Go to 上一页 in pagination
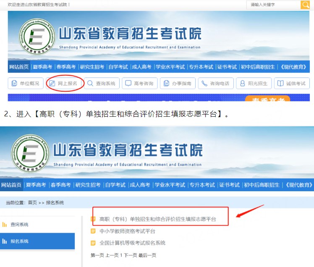 112,255
